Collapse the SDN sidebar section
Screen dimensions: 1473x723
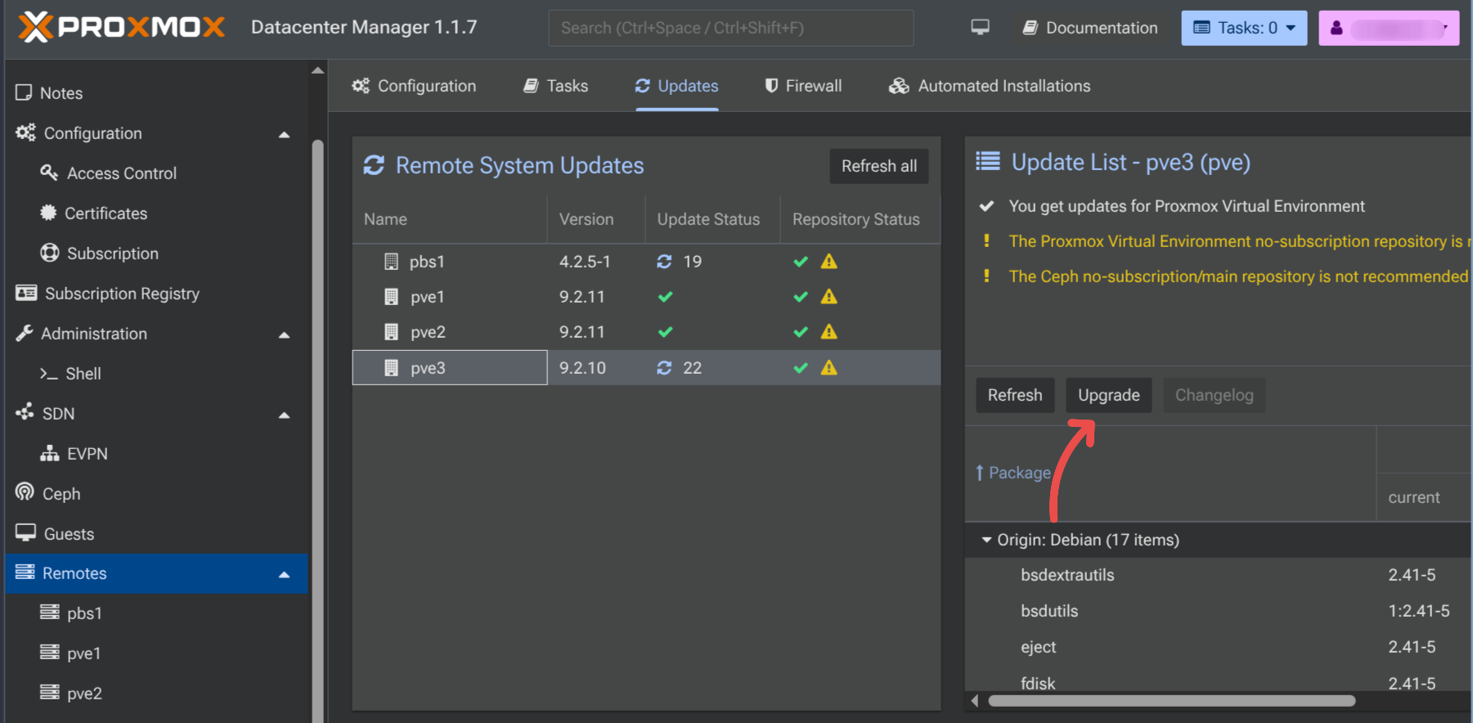tap(284, 415)
